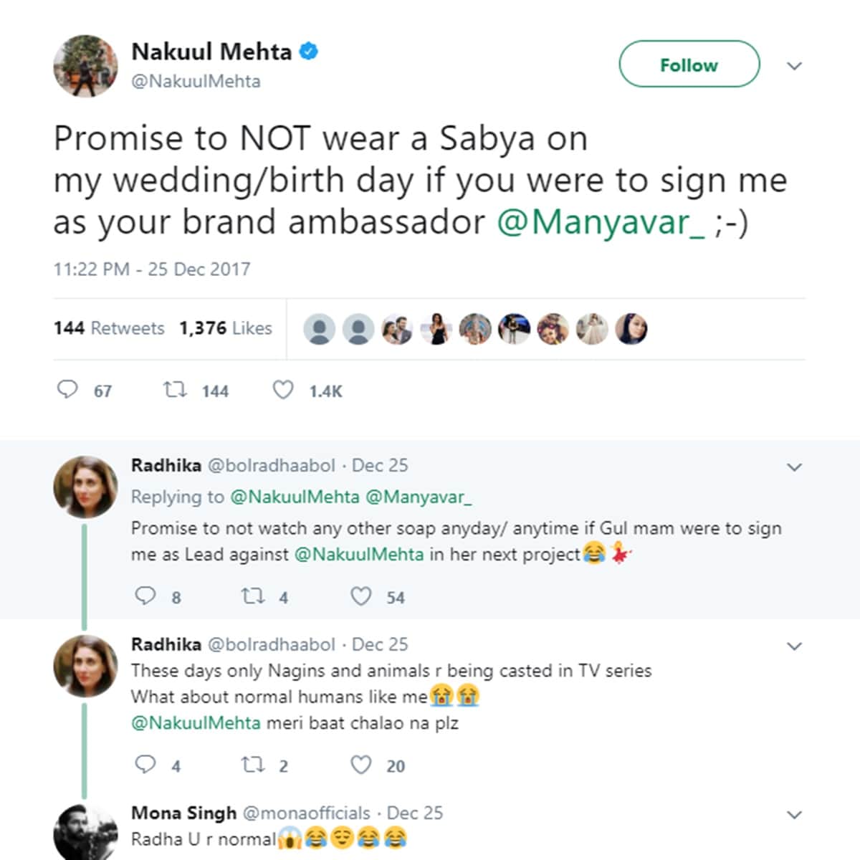Click the tweet timestamp 11:22 PM - 25 Dec 2017
Viewport: 860px width, 860px height.
[152, 269]
